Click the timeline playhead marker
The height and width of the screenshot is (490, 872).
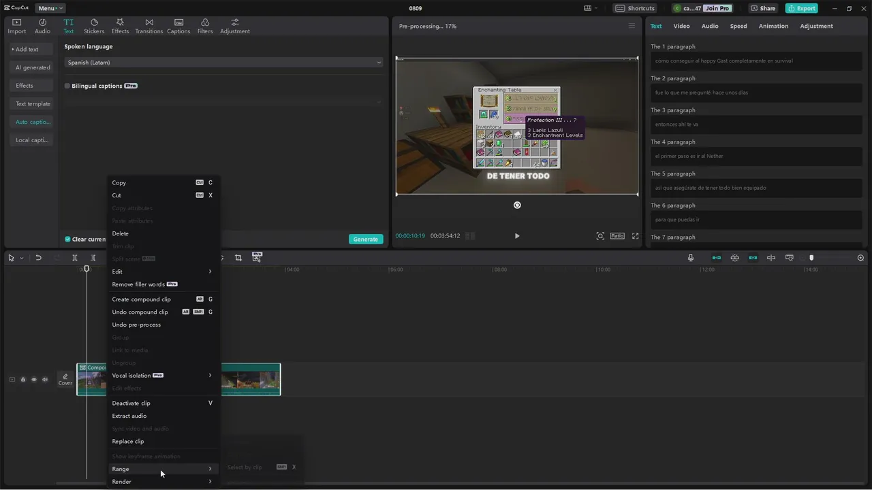coord(87,269)
